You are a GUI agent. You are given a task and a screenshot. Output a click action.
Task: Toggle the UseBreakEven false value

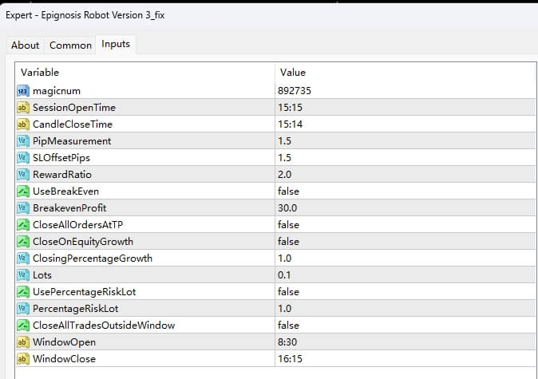[x=288, y=191]
